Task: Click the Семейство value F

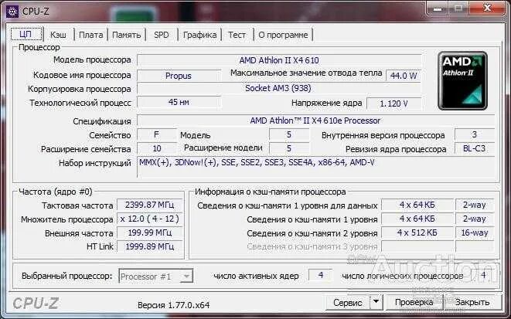Action: (157, 134)
